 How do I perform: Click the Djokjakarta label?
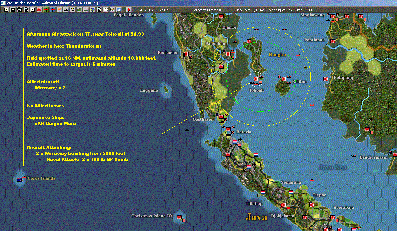(x=283, y=216)
